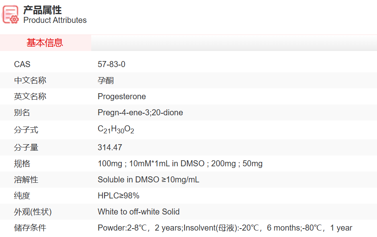Click the 英文名称 label
Image resolution: width=377 pixels, height=237 pixels.
30,96
